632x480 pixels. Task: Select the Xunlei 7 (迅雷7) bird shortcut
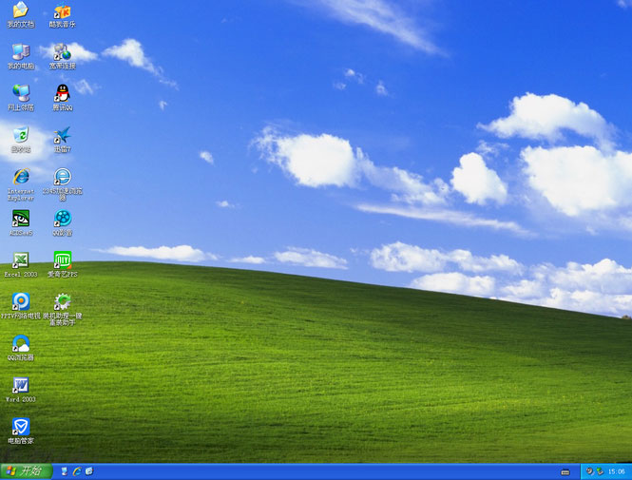click(63, 140)
